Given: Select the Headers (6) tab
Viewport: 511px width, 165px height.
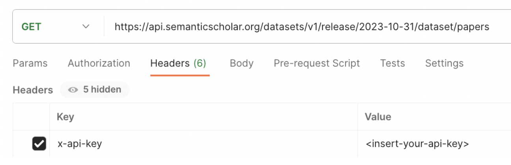Looking at the screenshot, I should coord(178,63).
